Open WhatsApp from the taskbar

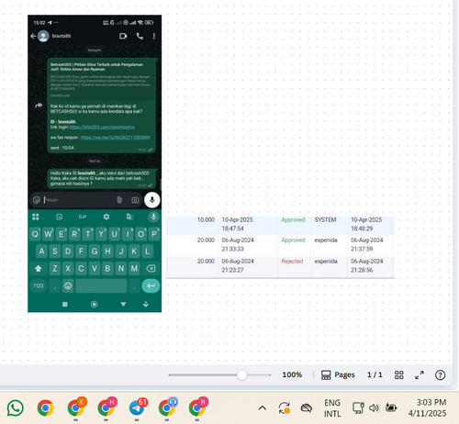(15, 407)
